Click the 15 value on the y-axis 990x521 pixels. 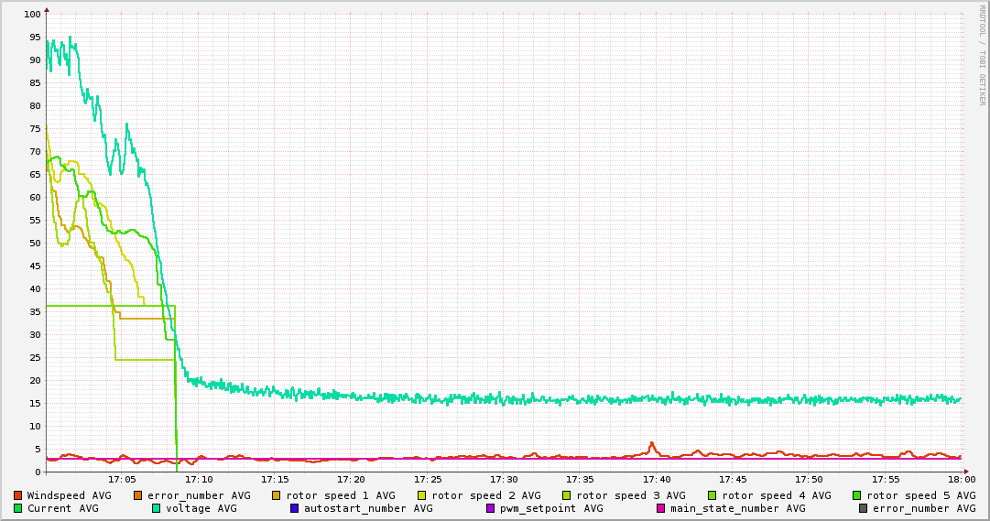pos(35,404)
